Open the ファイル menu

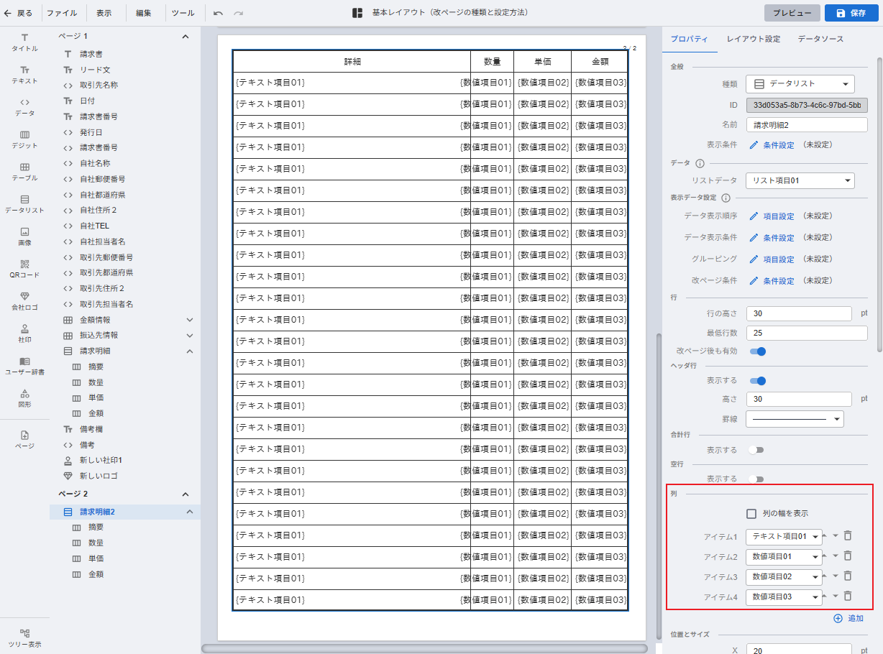pyautogui.click(x=62, y=13)
